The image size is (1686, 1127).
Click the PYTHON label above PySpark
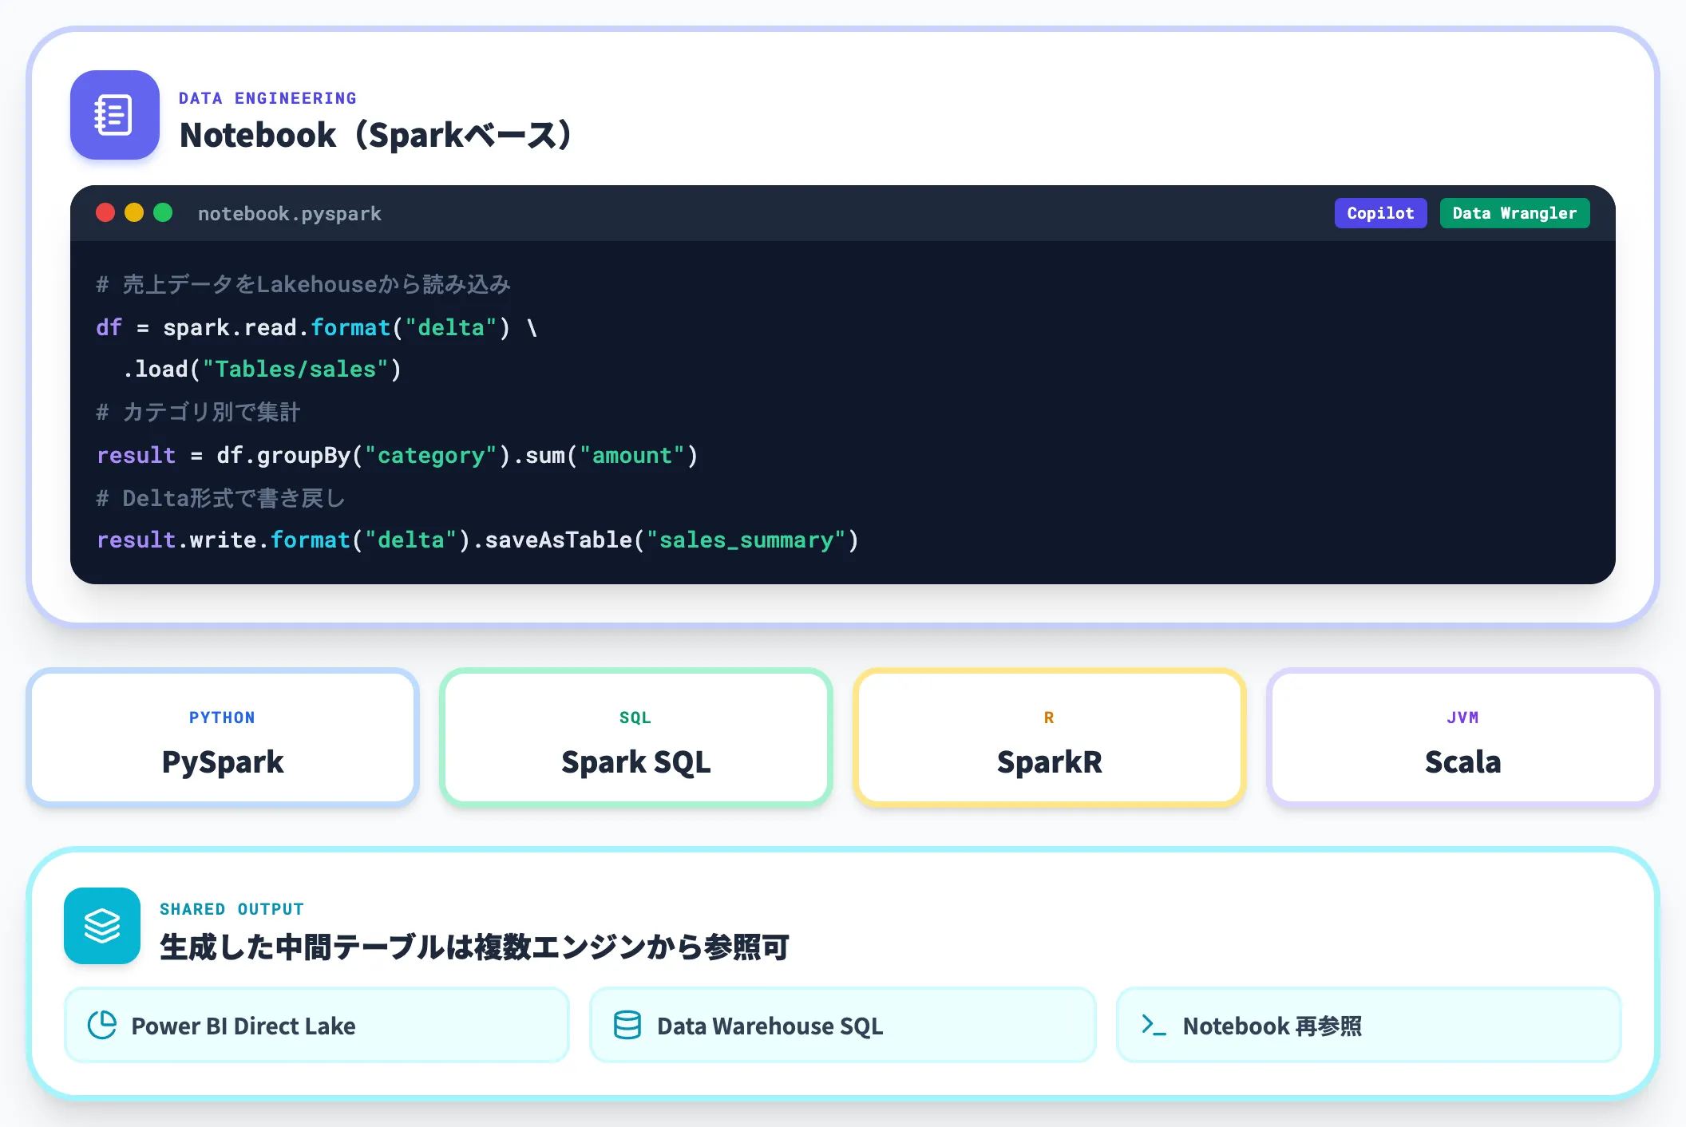click(223, 718)
